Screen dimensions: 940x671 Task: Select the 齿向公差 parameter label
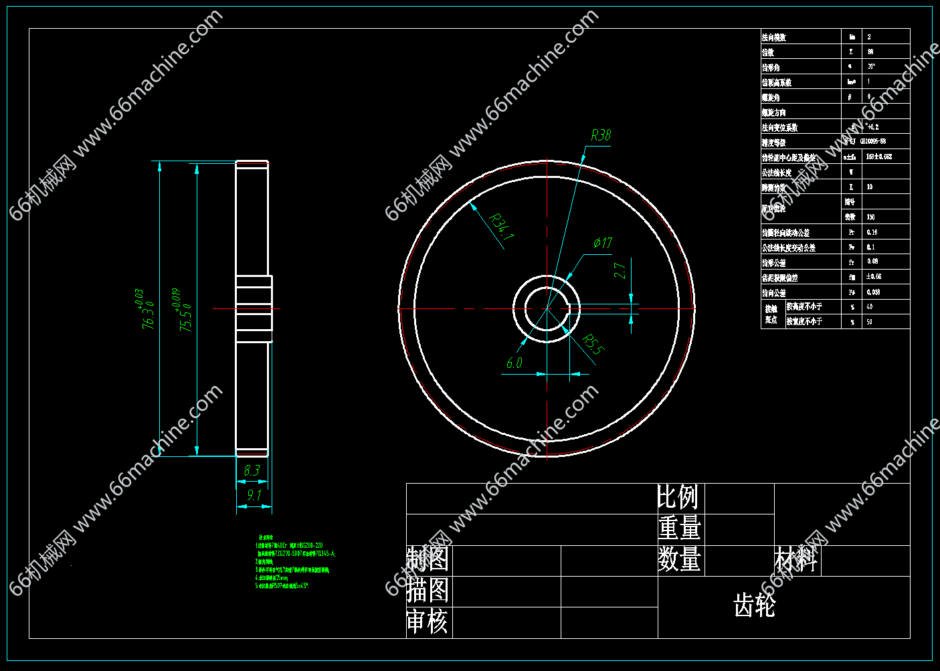point(774,293)
